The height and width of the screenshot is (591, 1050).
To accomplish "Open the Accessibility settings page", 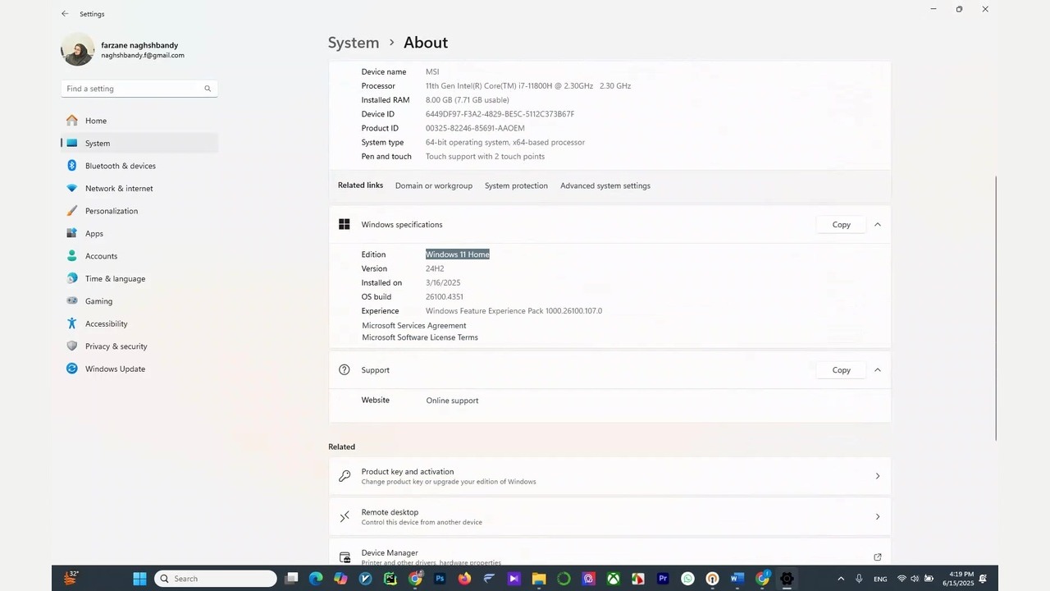I will pyautogui.click(x=139, y=324).
